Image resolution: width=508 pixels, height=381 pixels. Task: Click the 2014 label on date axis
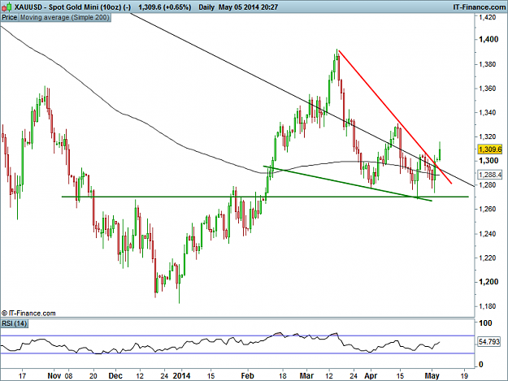tap(182, 376)
